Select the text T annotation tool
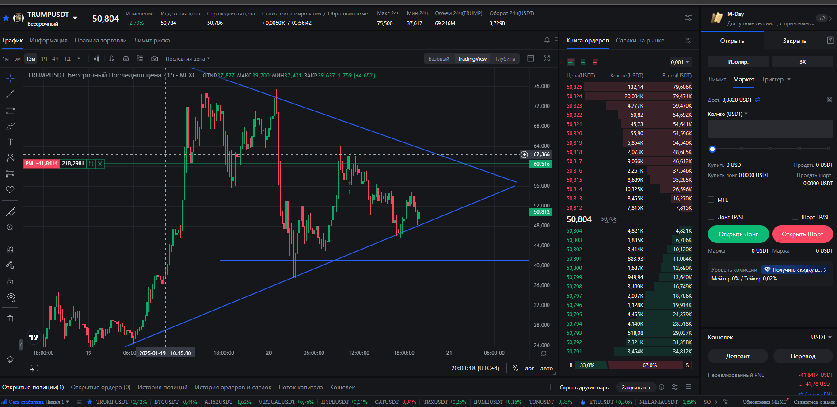Viewport: 837px width, 407px height. (x=10, y=142)
